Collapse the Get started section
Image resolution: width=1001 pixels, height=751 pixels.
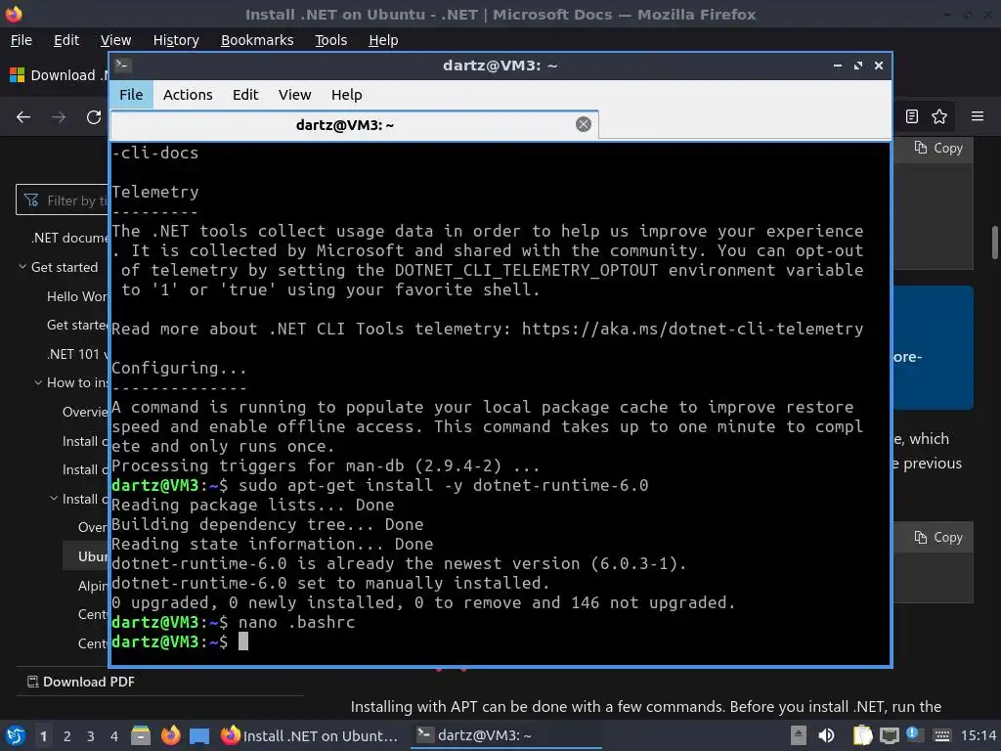pyautogui.click(x=23, y=266)
